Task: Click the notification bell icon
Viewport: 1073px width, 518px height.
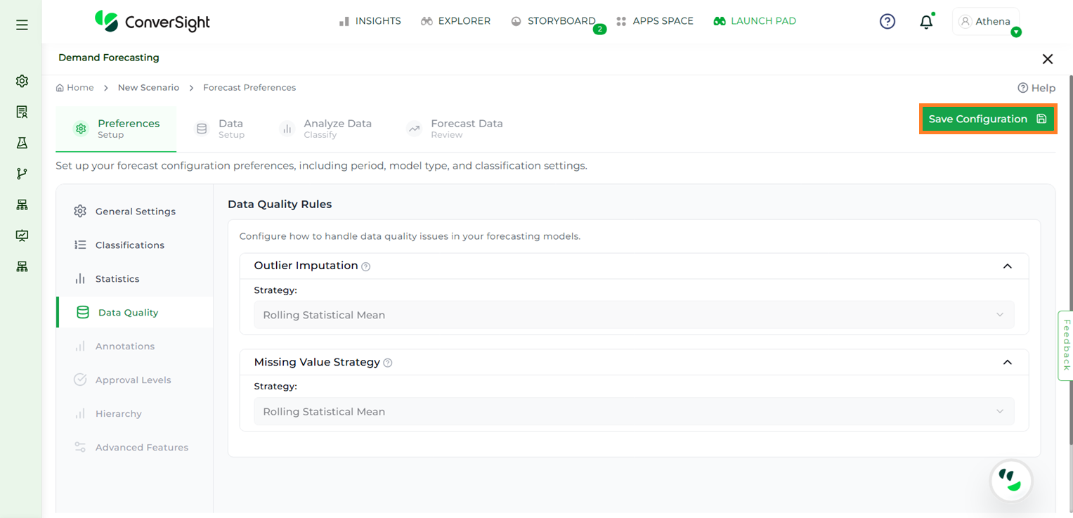Action: pos(926,22)
